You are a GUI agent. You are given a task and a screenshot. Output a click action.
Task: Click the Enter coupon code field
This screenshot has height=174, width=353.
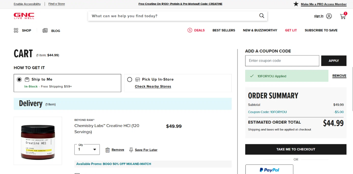282,61
